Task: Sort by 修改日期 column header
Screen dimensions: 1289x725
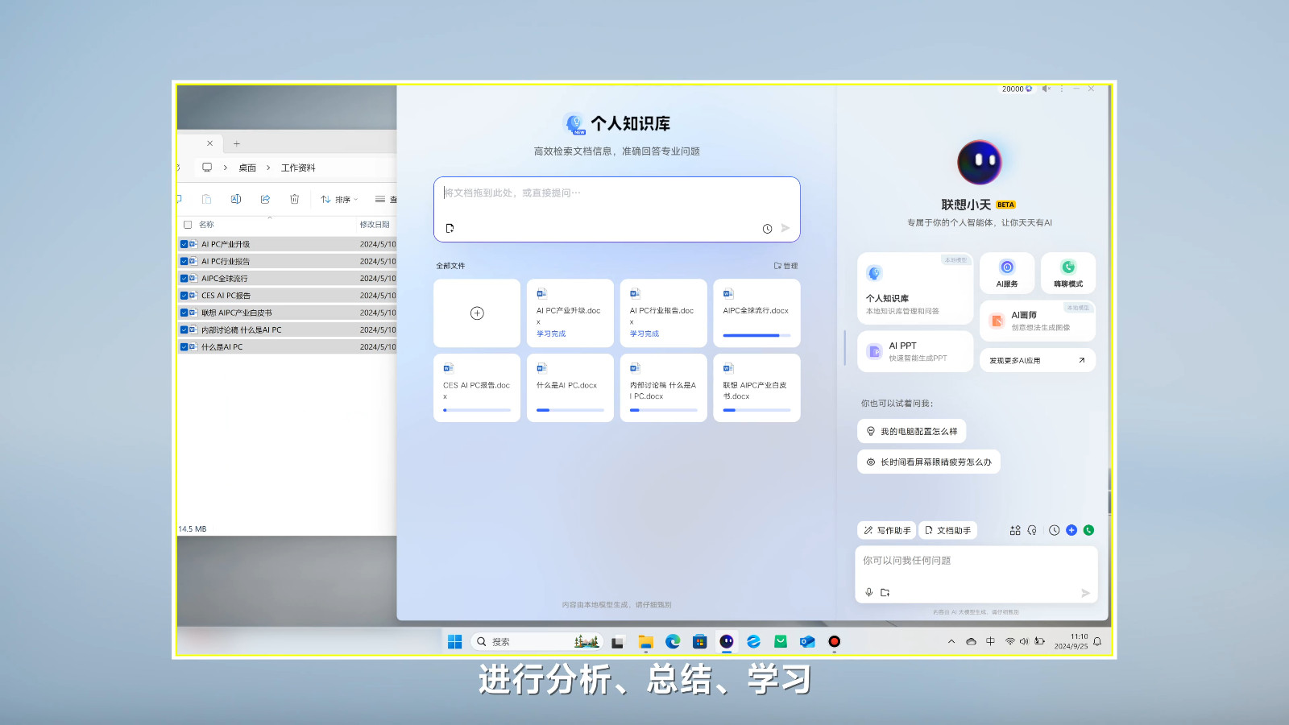Action: pyautogui.click(x=375, y=225)
